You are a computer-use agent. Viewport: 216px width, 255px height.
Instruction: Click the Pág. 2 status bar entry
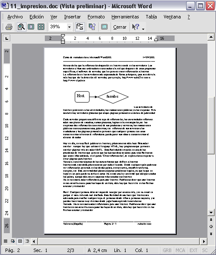point(12,250)
